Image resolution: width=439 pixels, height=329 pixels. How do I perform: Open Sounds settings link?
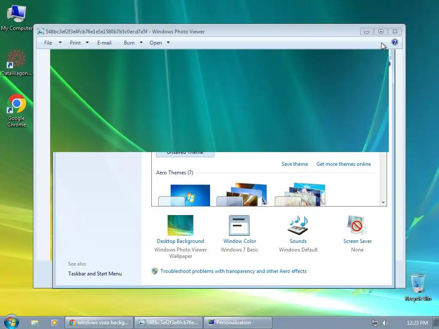pos(298,241)
